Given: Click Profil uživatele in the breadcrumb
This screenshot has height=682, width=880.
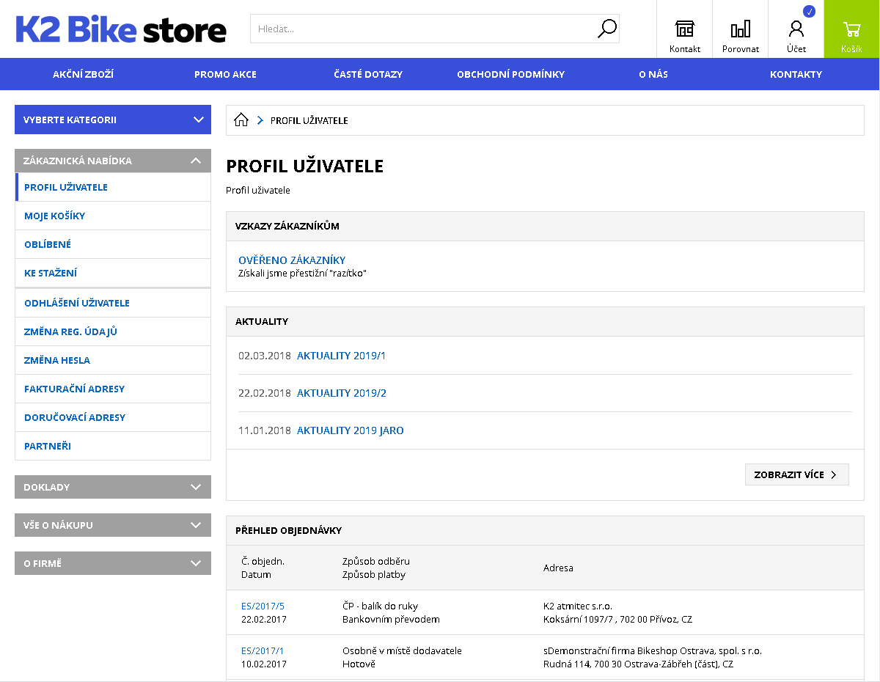Looking at the screenshot, I should click(x=309, y=120).
